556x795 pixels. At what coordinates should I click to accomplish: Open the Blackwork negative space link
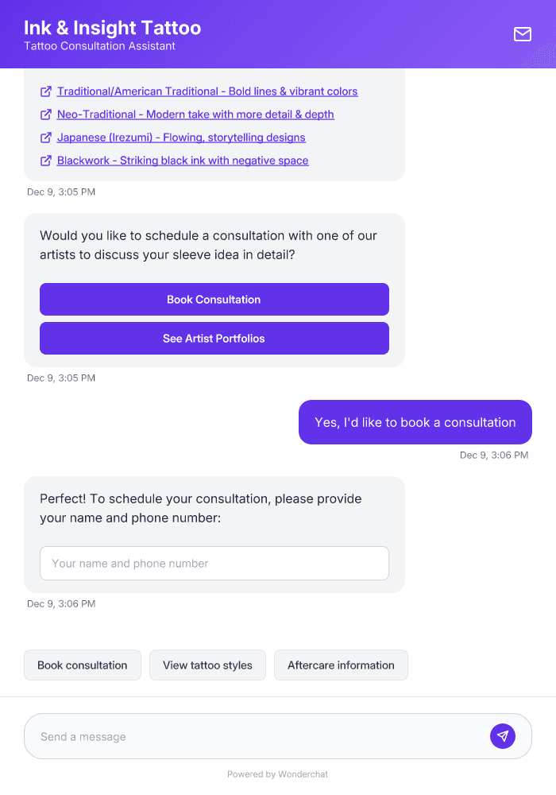click(182, 160)
